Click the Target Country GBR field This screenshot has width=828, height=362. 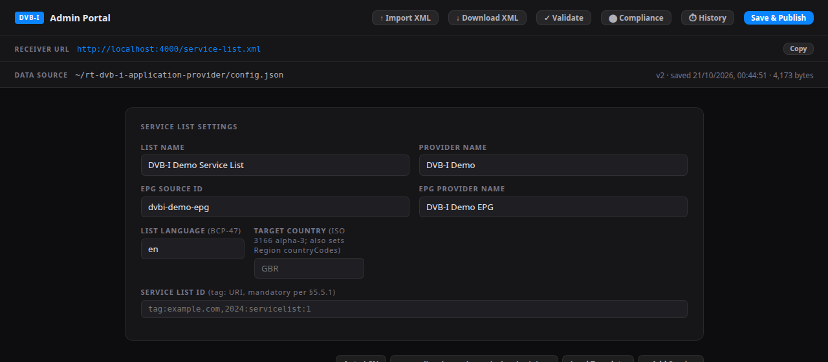point(309,268)
